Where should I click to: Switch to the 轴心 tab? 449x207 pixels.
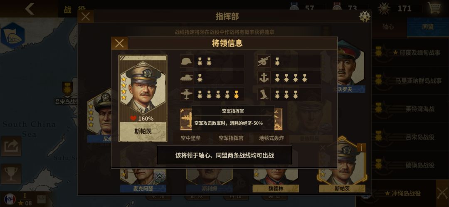[x=388, y=27]
